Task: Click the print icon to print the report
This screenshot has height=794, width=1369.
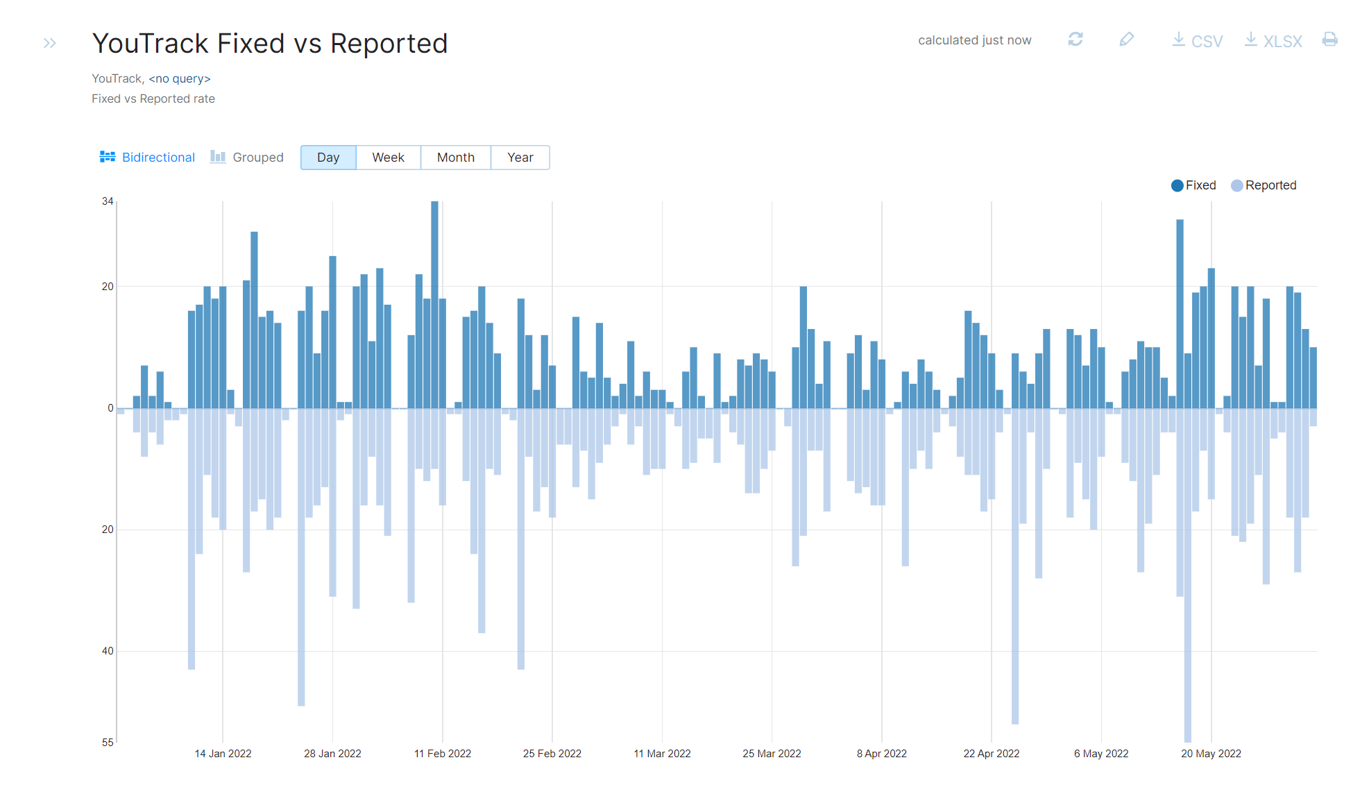Action: (x=1330, y=40)
